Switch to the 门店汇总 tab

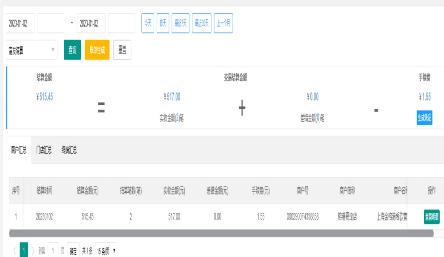tap(44, 150)
